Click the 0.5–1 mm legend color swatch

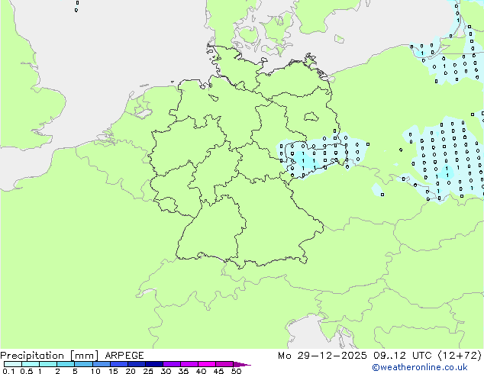coord(31,364)
